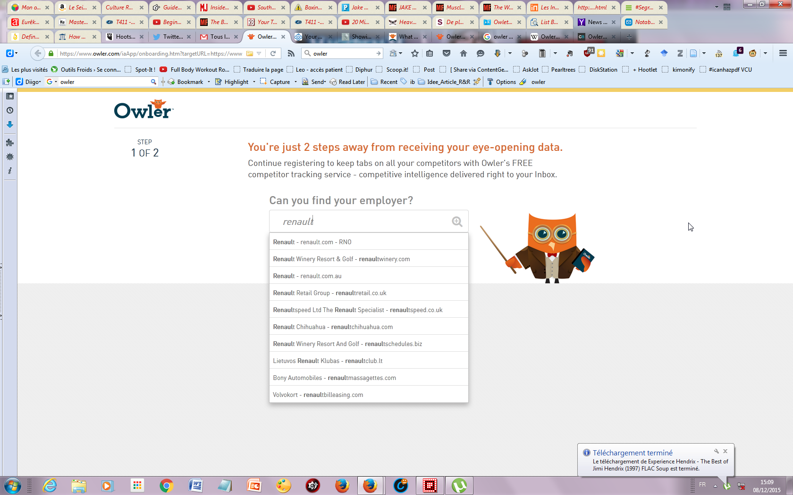The width and height of the screenshot is (793, 495).
Task: Click Read Later in Diigo toolbar
Action: (347, 82)
